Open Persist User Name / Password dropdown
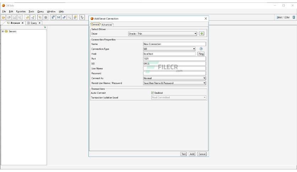This screenshot has width=297, height=172. tap(174, 83)
